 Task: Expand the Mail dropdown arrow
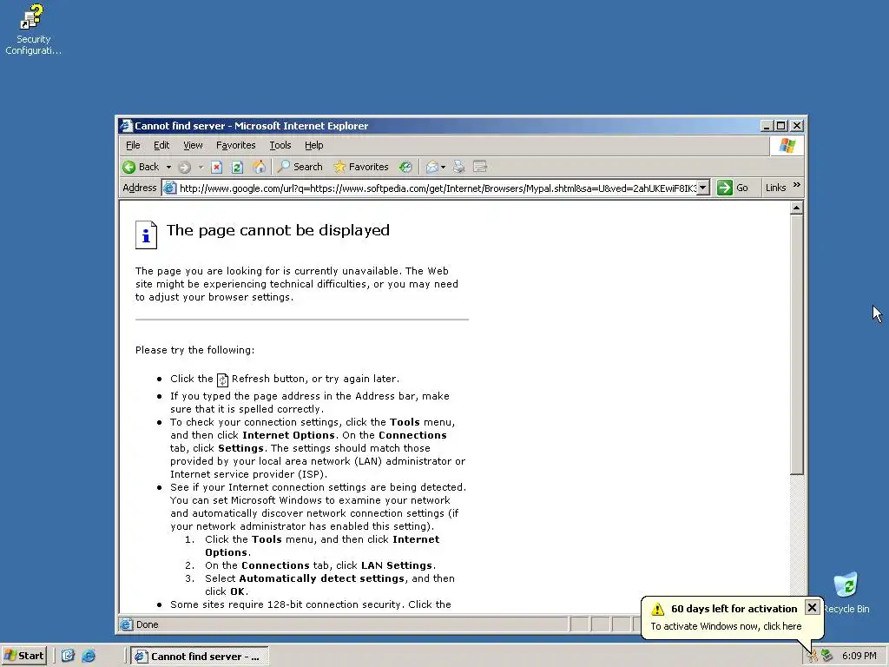pos(443,167)
